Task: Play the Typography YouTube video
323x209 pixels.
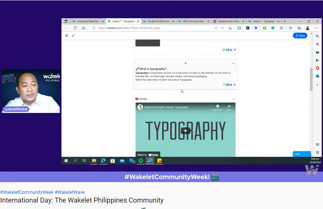Action: click(x=185, y=131)
